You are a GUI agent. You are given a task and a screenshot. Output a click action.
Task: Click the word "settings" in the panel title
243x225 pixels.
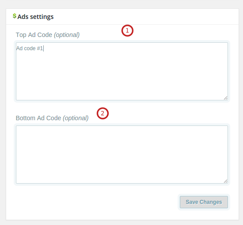42,17
